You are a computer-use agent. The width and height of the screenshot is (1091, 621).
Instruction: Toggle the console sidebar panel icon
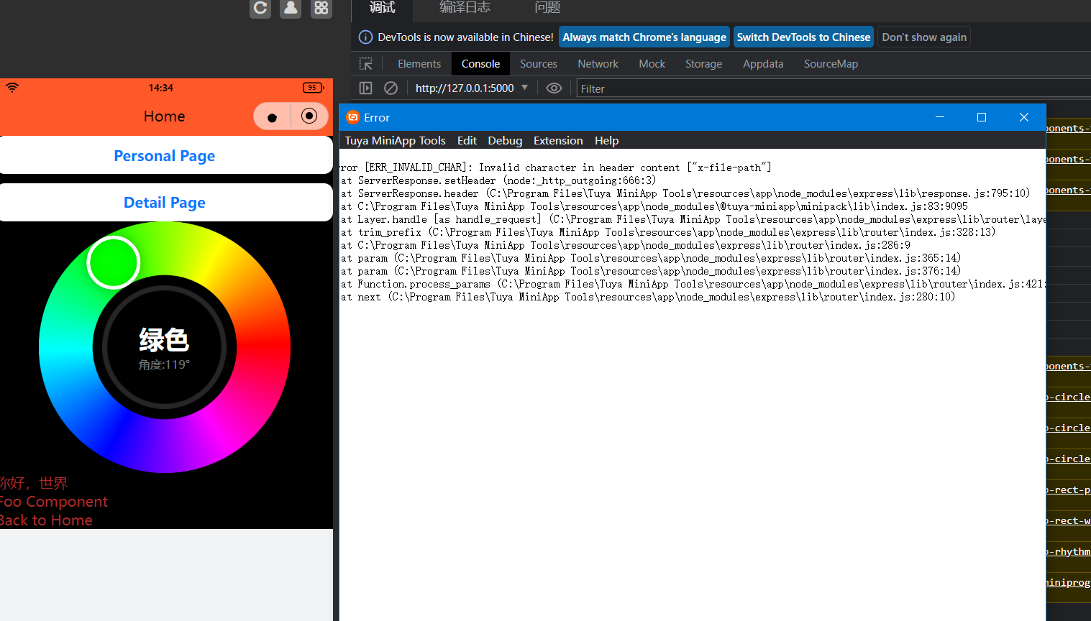click(x=366, y=88)
